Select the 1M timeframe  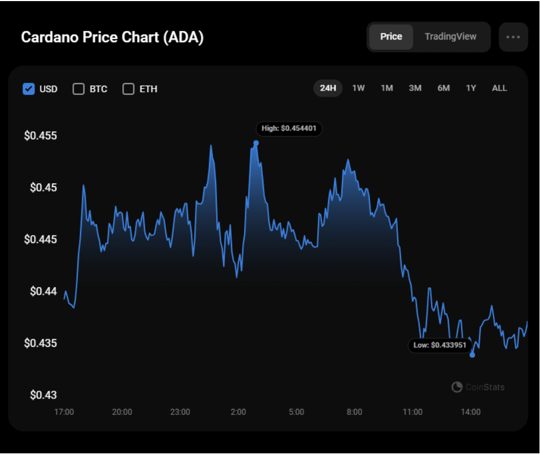386,88
